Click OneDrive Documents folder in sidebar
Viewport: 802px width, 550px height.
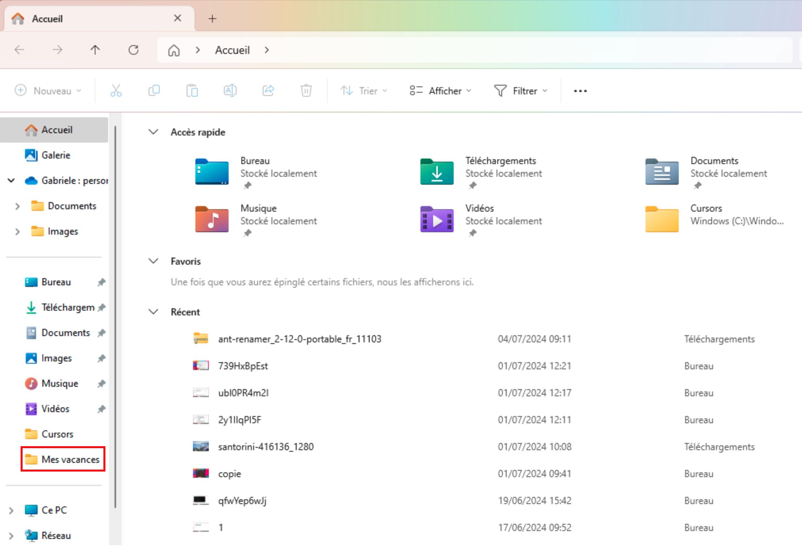click(x=63, y=206)
